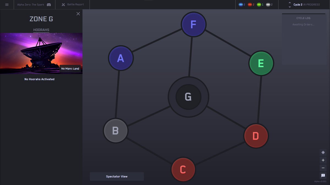
Task: Open the feedback report icon
Action: click(x=323, y=175)
